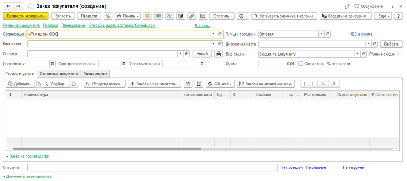This screenshot has width=407, height=181.
Task: Click the printer icon next to Новый
Action: (x=218, y=54)
